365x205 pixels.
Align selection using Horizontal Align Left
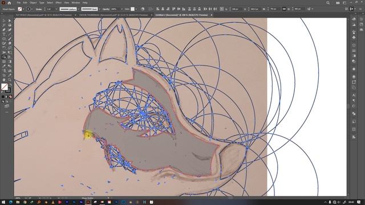click(158, 9)
